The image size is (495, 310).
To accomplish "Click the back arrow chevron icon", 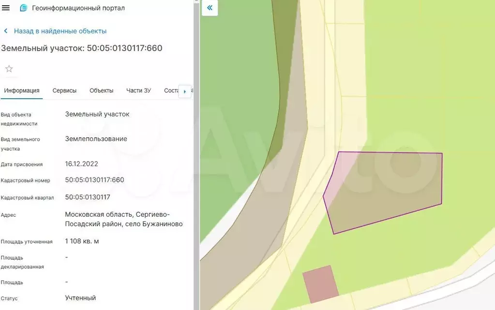I will [x=6, y=31].
